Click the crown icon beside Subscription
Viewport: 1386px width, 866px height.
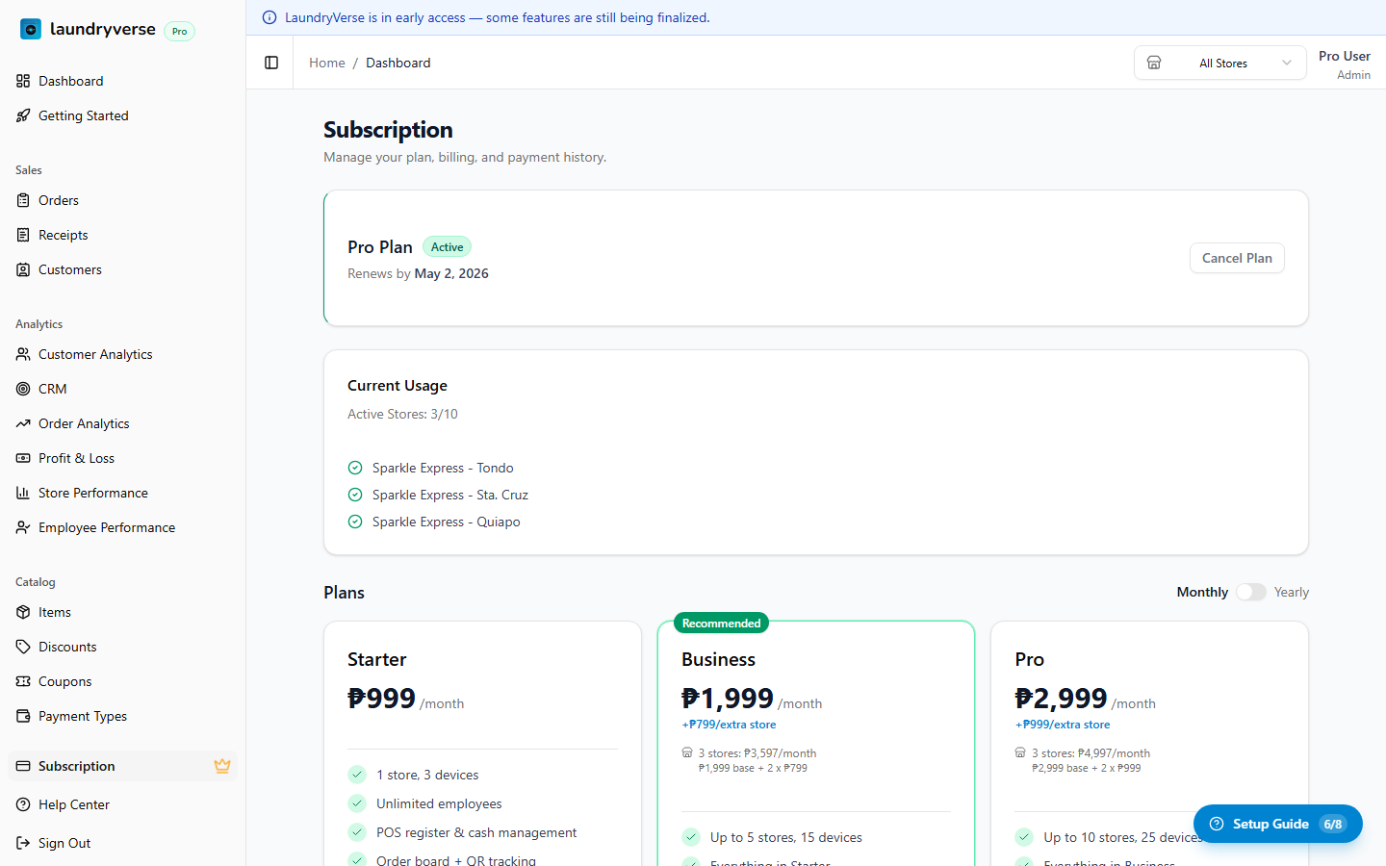coord(222,766)
